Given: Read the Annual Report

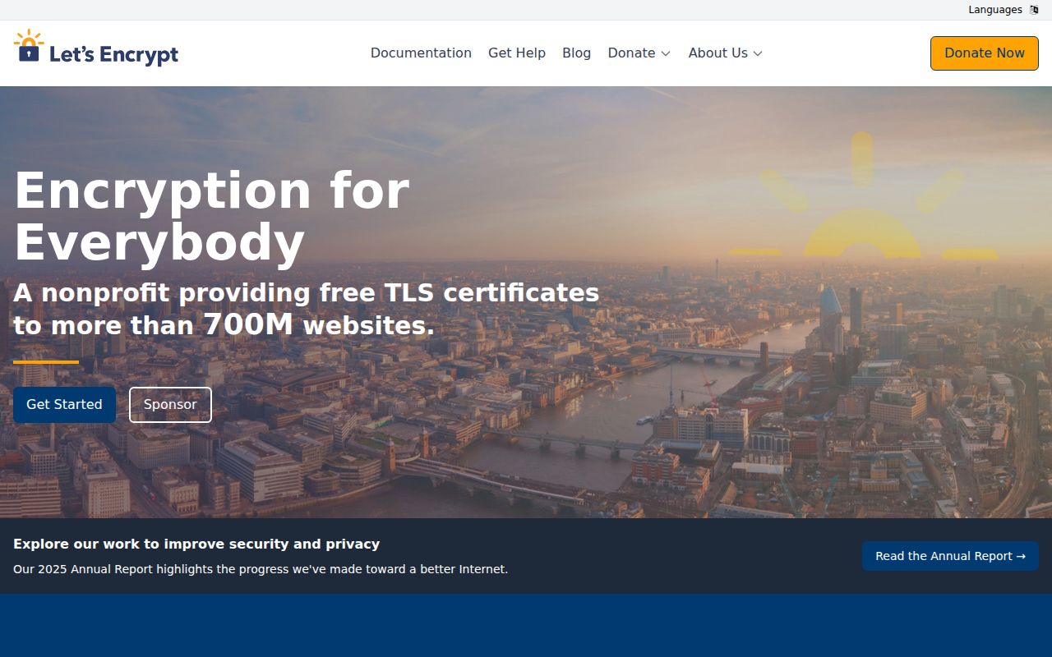Looking at the screenshot, I should [950, 556].
